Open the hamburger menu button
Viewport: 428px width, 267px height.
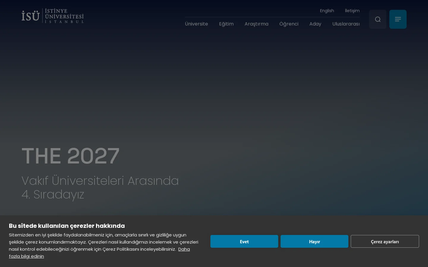click(x=398, y=19)
